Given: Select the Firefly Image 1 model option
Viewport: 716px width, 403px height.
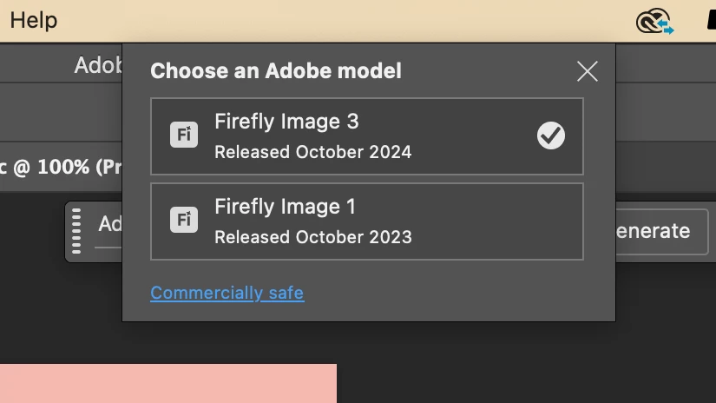Looking at the screenshot, I should pyautogui.click(x=366, y=221).
